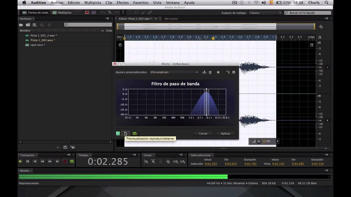
Task: Open the Tiempo panel options menu
Action: [x=134, y=155]
